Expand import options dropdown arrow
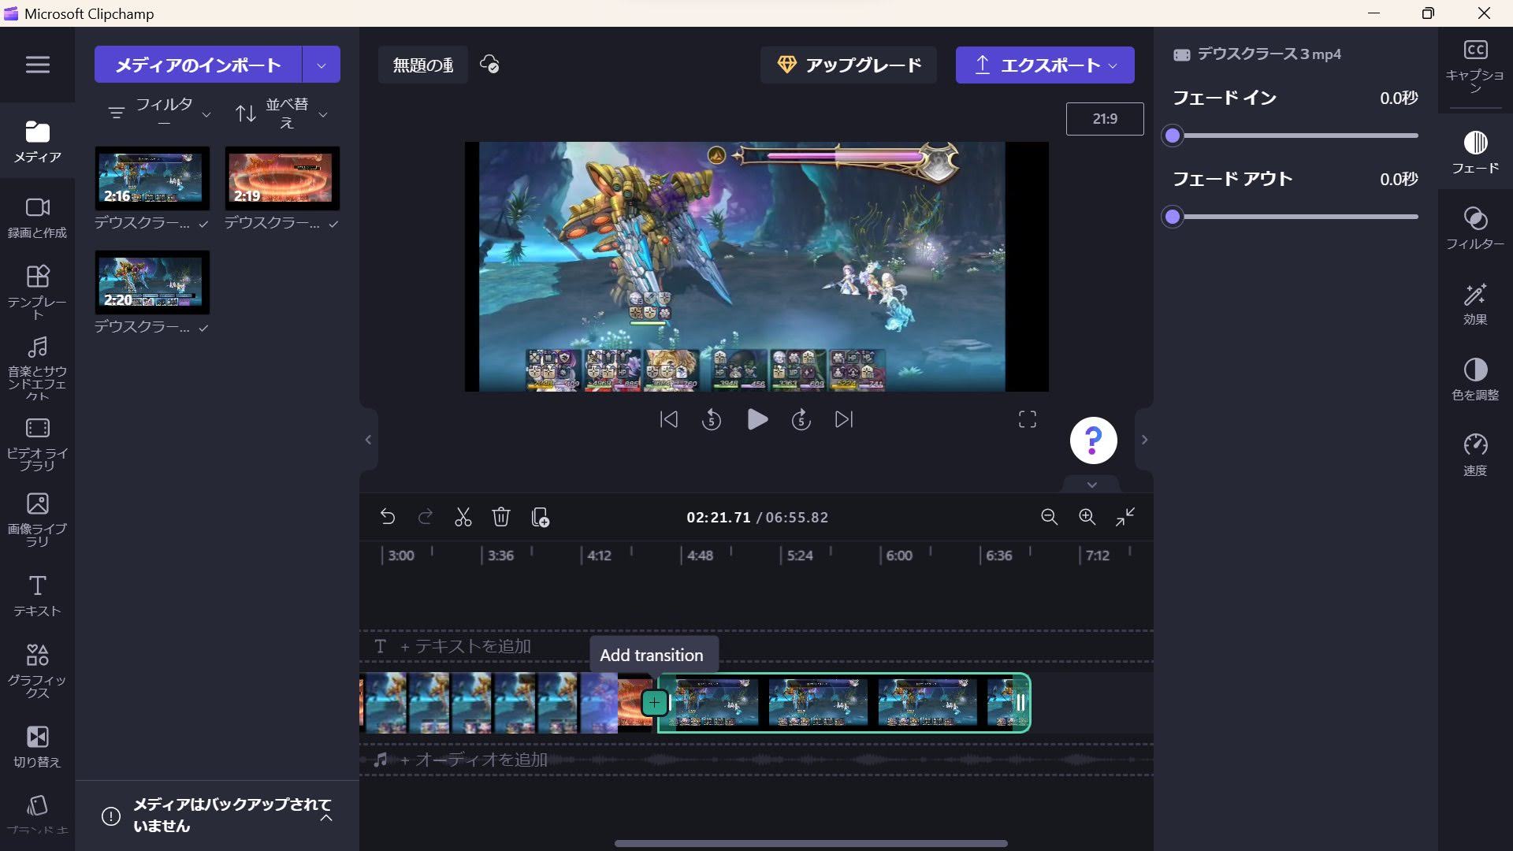Image resolution: width=1513 pixels, height=851 pixels. click(322, 65)
